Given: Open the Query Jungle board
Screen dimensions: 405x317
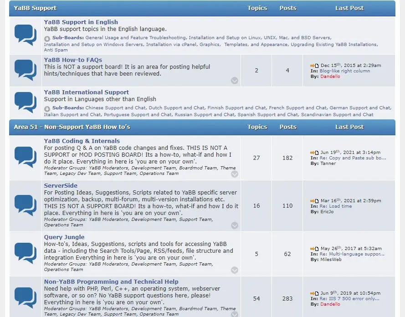Looking at the screenshot, I should click(64, 237).
